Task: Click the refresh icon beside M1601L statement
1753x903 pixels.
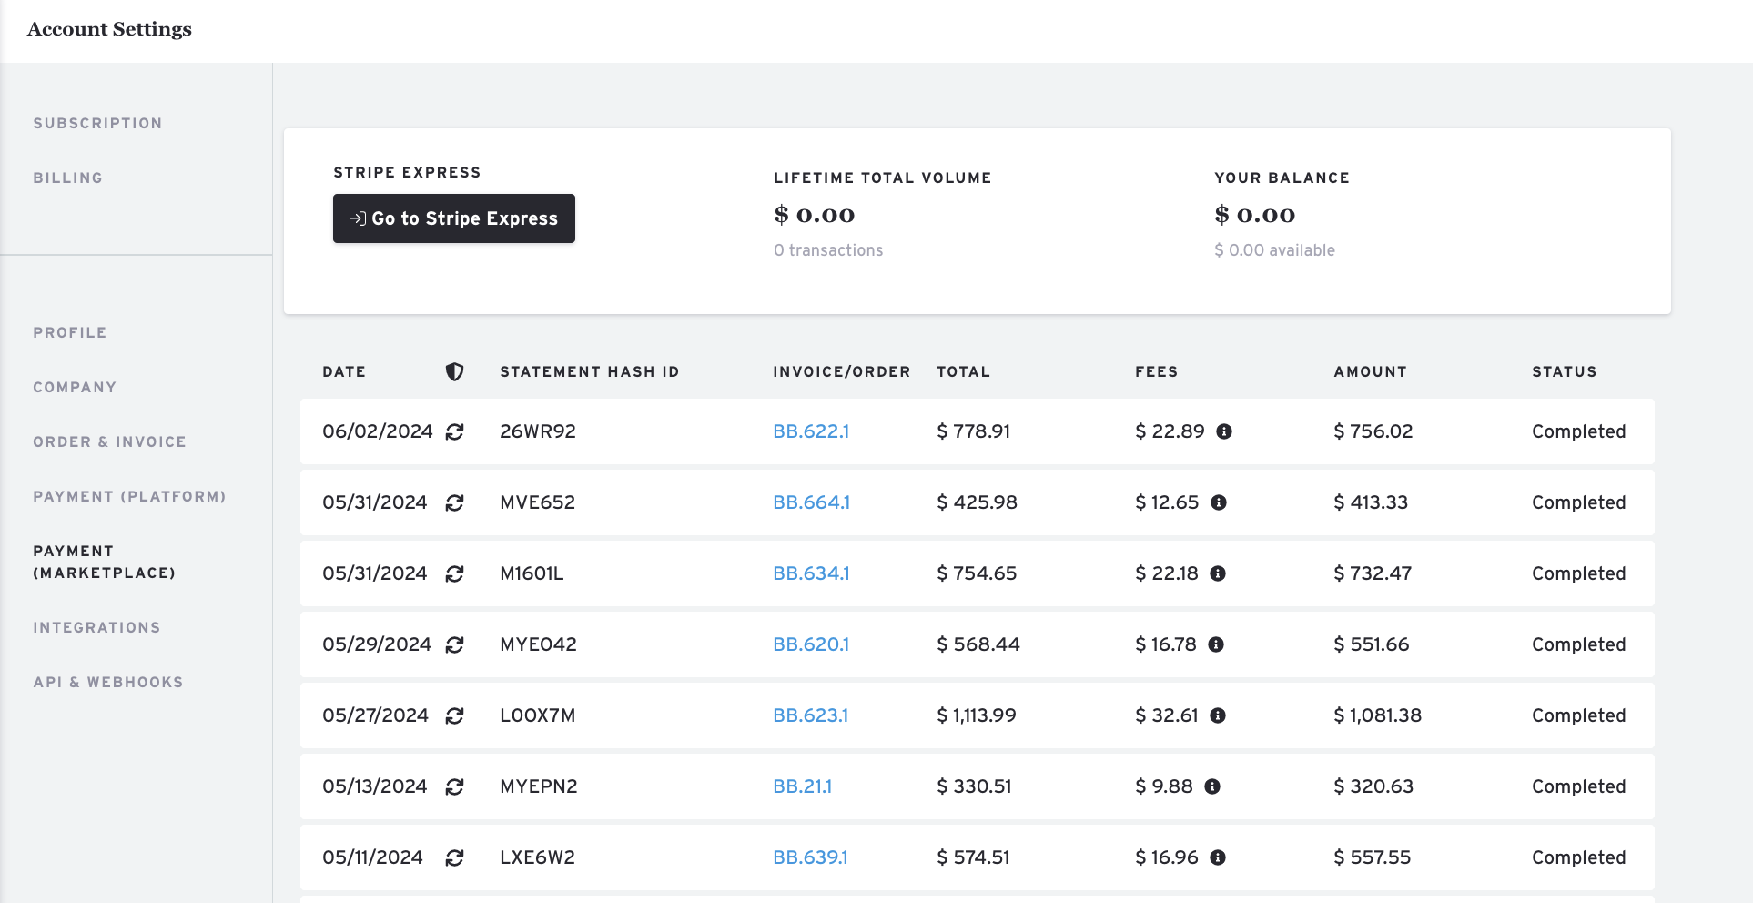Action: [x=456, y=573]
